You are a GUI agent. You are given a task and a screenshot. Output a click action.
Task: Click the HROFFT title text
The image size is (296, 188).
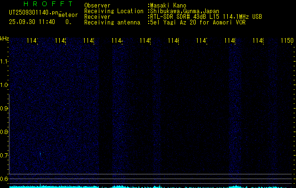(48, 4)
